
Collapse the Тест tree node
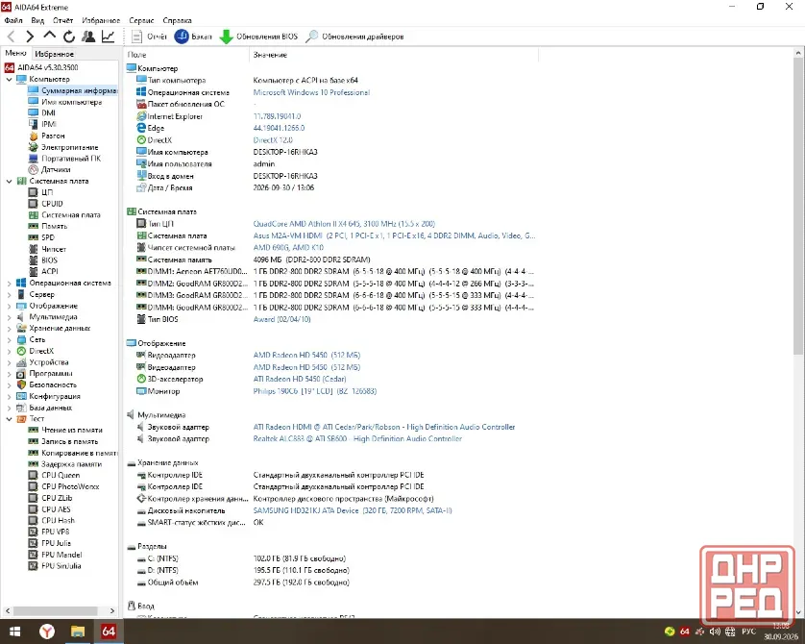[x=9, y=418]
